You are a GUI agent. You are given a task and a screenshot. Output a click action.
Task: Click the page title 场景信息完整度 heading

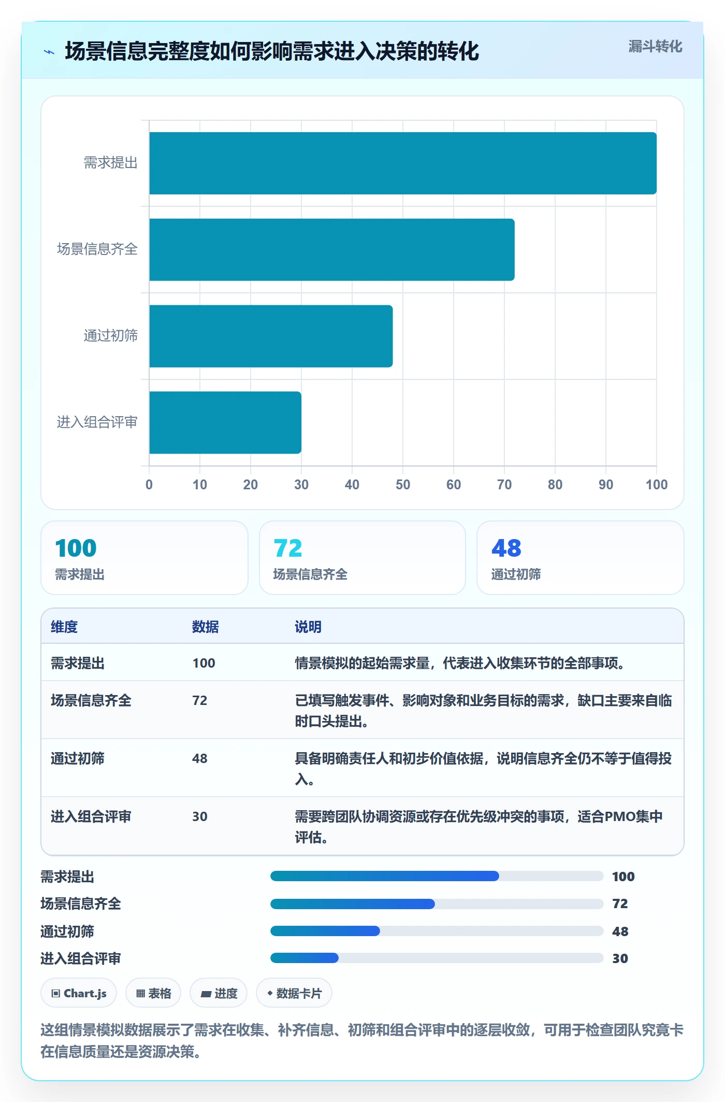coord(272,51)
